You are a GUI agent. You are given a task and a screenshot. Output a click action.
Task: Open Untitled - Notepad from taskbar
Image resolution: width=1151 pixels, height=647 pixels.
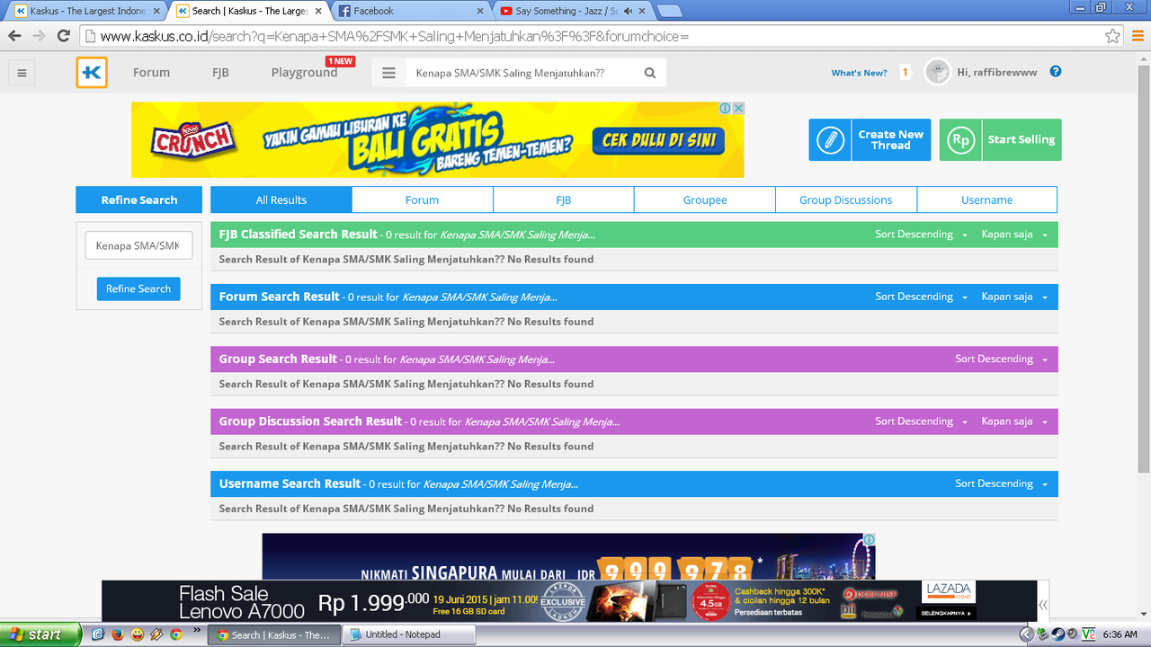[x=409, y=634]
